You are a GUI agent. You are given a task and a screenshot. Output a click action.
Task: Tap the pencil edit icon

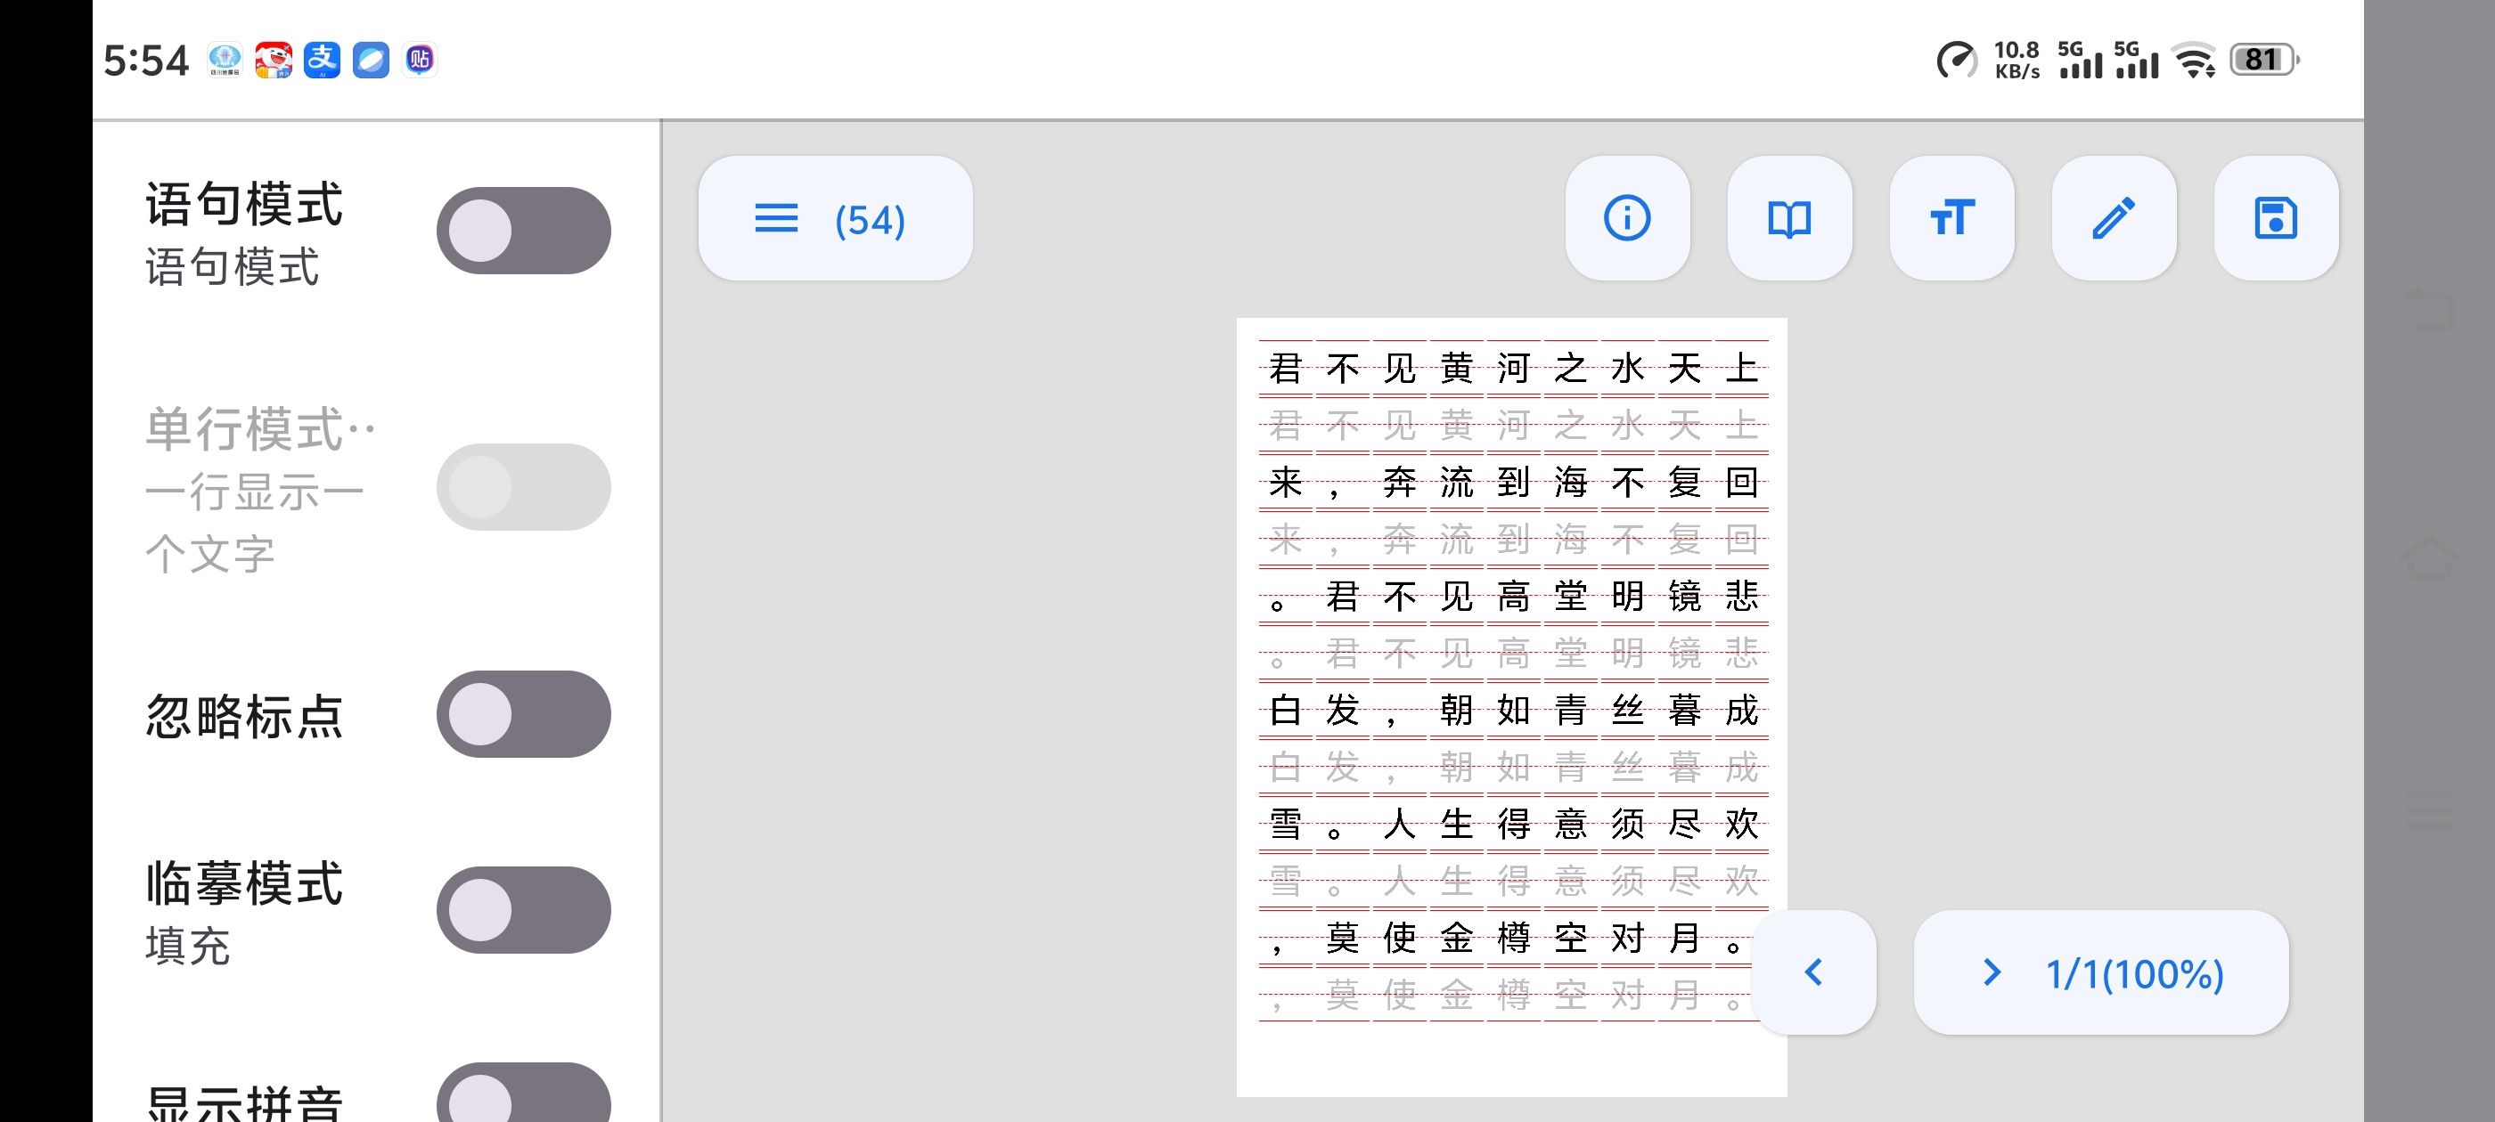(2114, 219)
